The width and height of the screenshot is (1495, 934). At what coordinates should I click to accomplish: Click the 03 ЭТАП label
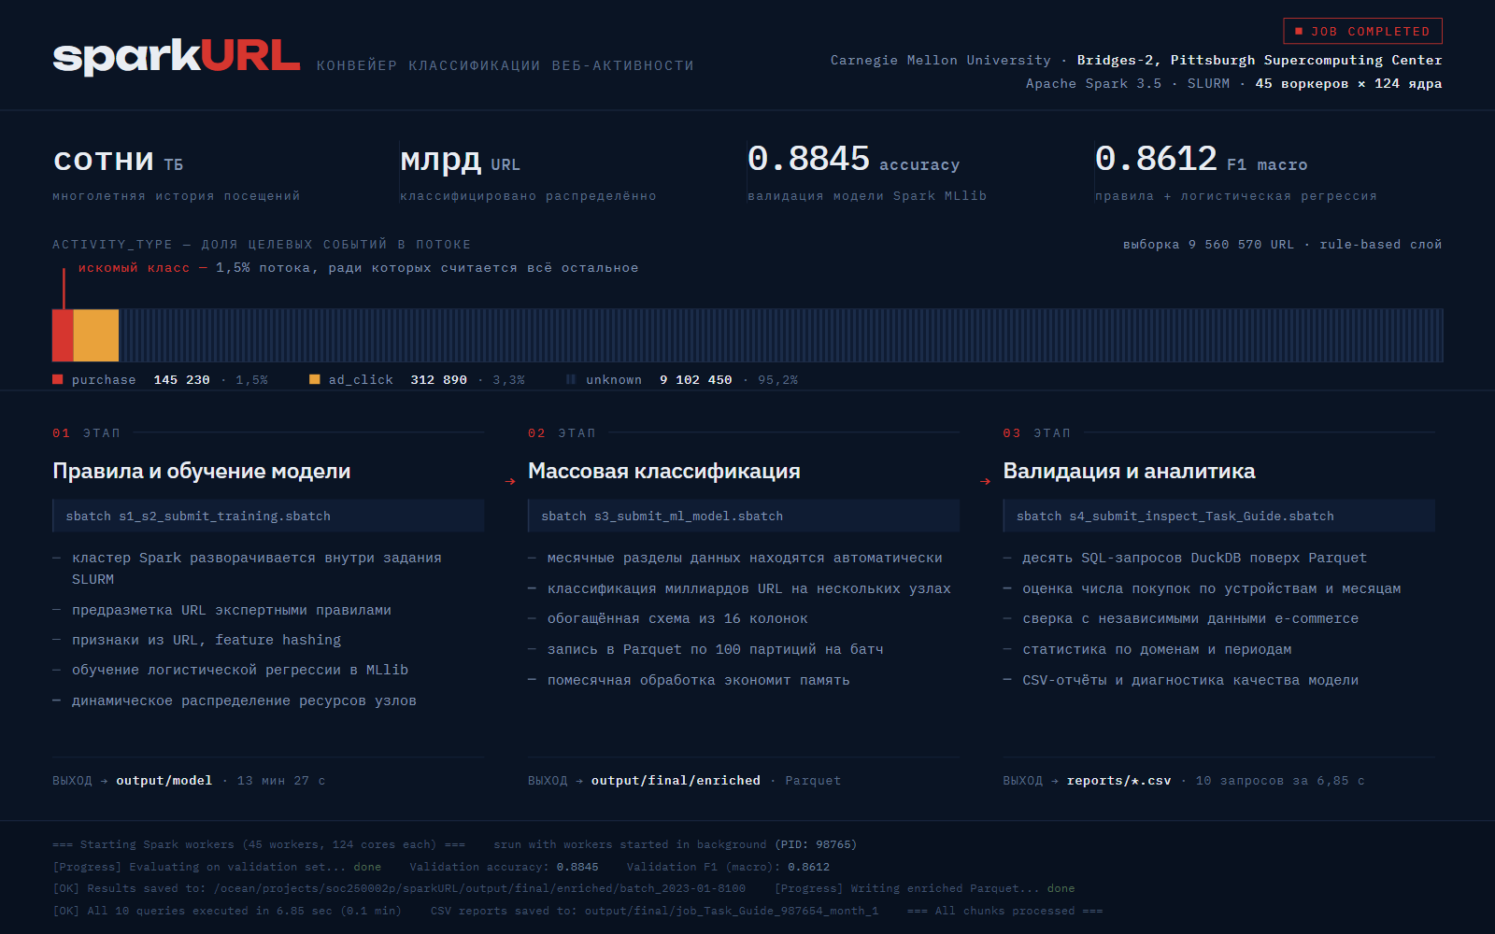click(1037, 432)
